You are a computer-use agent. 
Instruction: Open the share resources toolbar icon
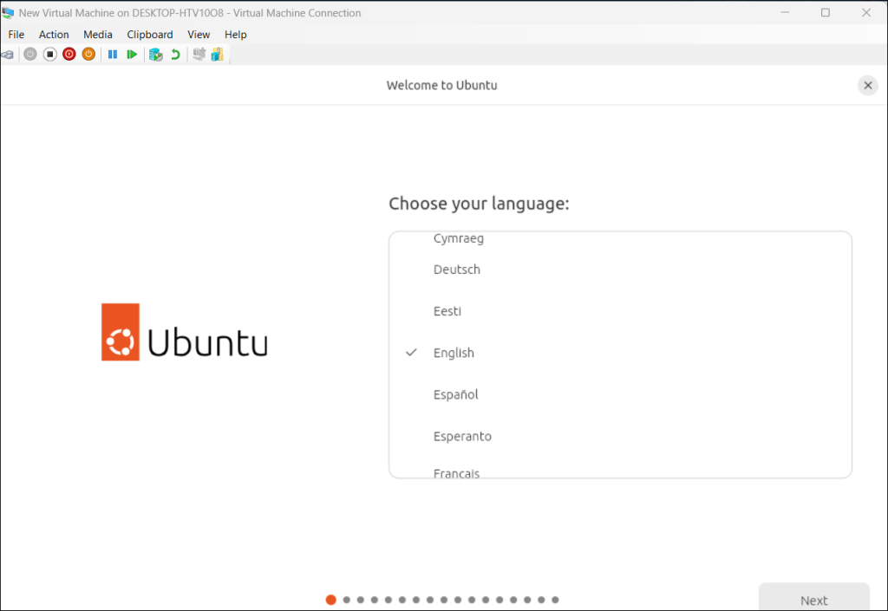[x=218, y=55]
